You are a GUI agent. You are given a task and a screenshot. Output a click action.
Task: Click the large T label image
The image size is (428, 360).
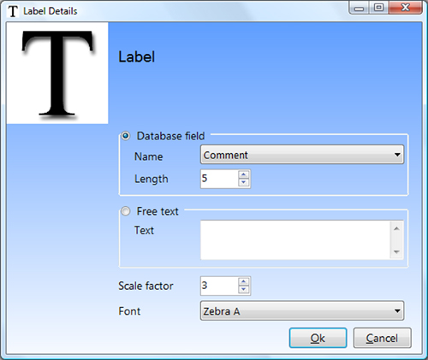point(57,74)
